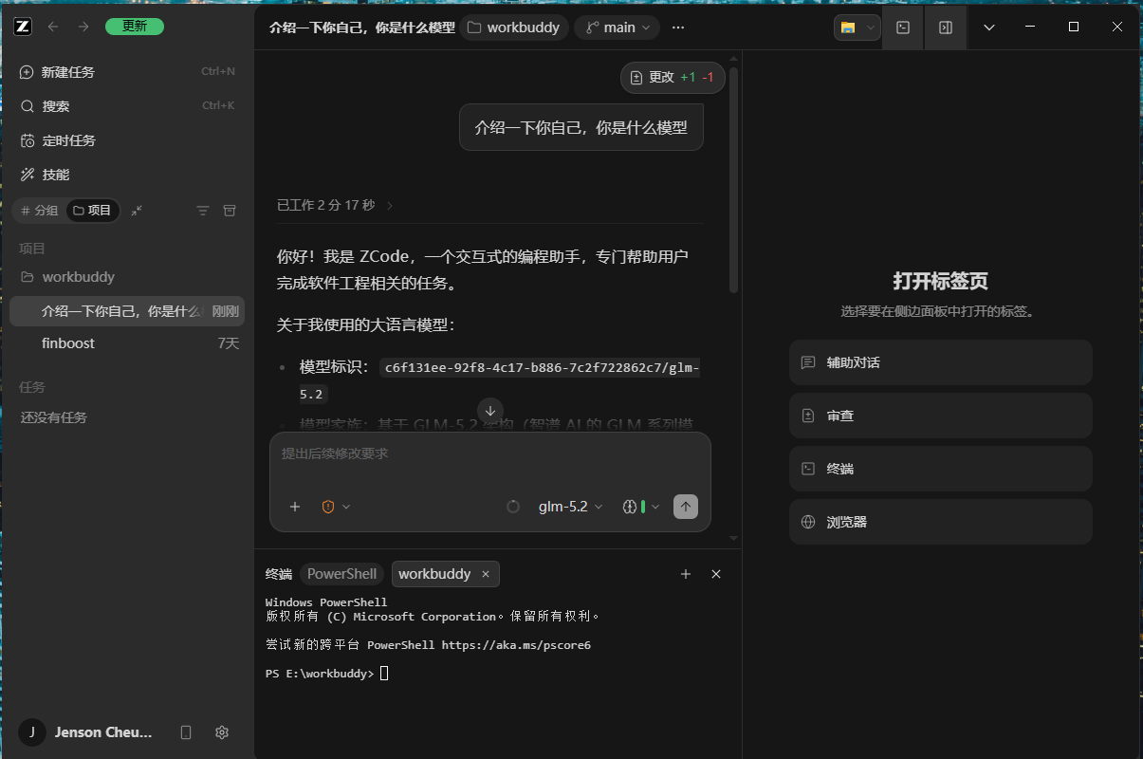Click the loading spinner icon
The image size is (1143, 759).
point(513,507)
